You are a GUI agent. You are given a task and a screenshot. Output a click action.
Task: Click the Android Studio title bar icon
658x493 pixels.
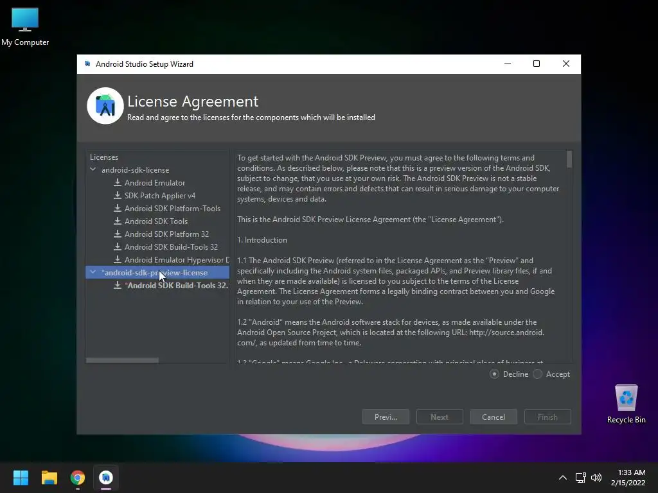pyautogui.click(x=87, y=64)
